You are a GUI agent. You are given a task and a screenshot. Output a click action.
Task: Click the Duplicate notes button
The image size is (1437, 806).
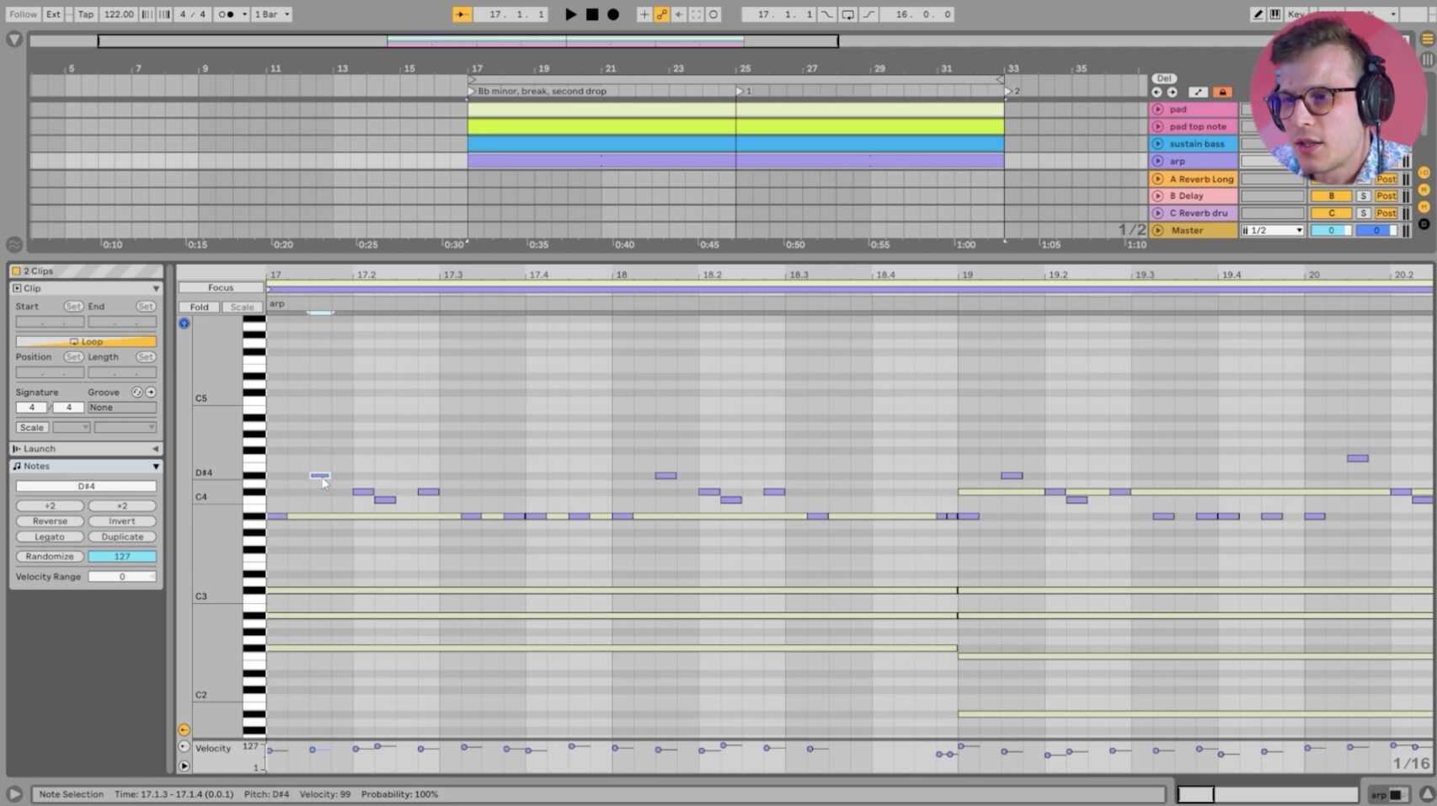122,537
